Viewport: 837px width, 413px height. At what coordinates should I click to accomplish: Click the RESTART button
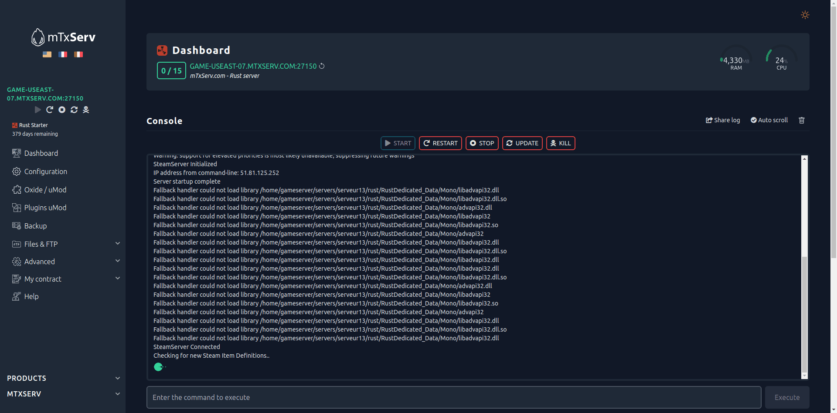(440, 143)
